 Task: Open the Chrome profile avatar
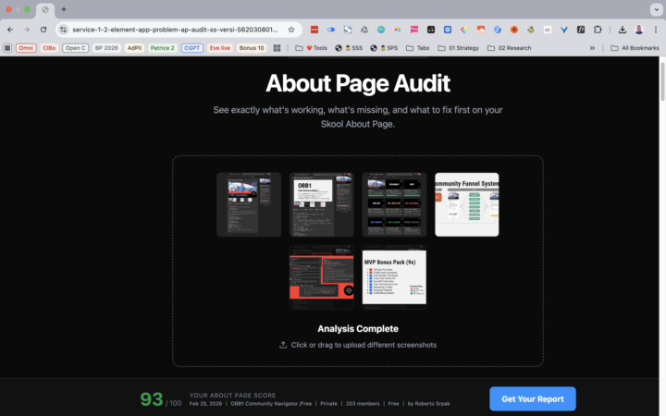pos(639,30)
